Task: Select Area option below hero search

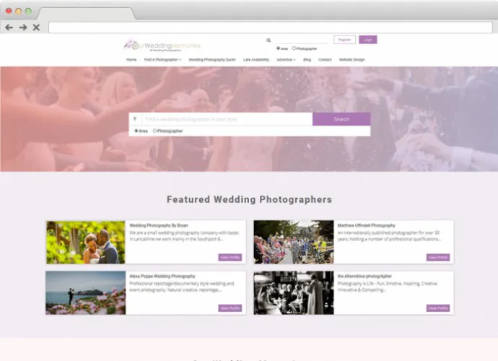Action: click(x=136, y=131)
